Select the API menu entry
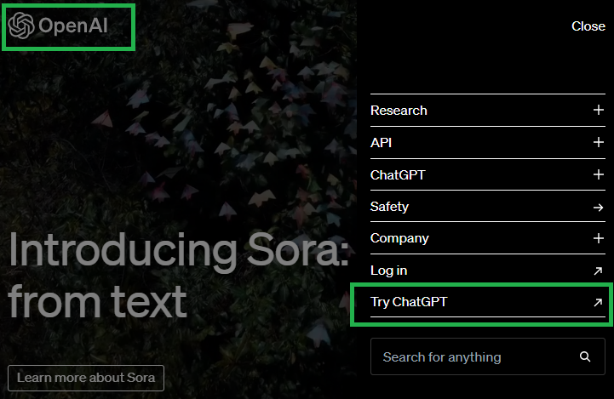614x399 pixels. [x=382, y=143]
